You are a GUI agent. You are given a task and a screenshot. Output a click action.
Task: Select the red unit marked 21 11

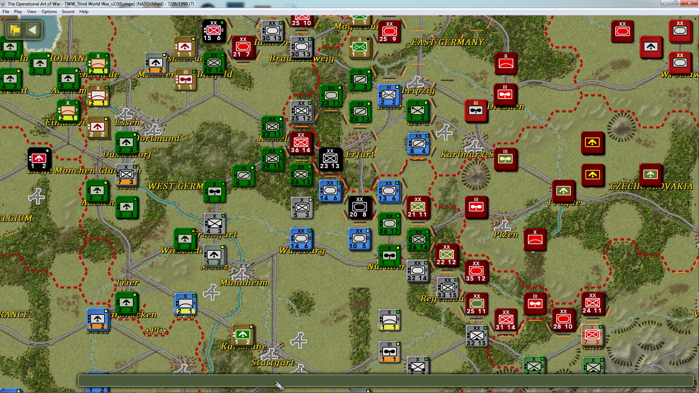pyautogui.click(x=418, y=207)
